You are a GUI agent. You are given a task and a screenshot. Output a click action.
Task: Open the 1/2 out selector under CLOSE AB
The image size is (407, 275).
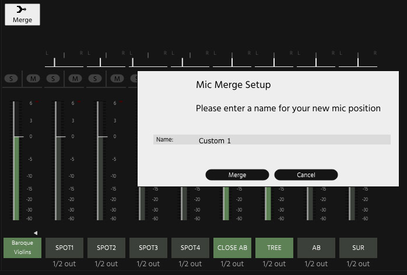pyautogui.click(x=232, y=264)
